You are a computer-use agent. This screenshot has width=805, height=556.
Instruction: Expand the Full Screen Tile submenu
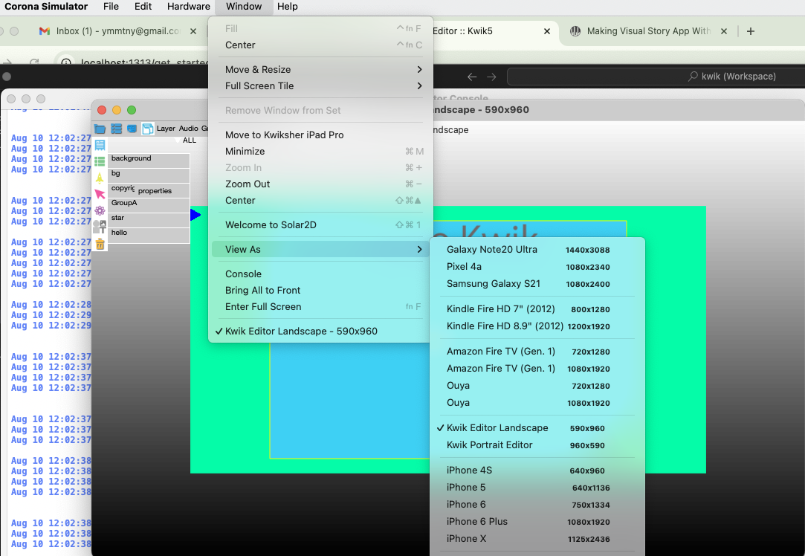(x=321, y=85)
